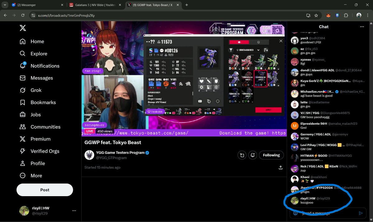Screen dimensions: 373x222
Task: Go back in browser history
Action: pos(5,15)
